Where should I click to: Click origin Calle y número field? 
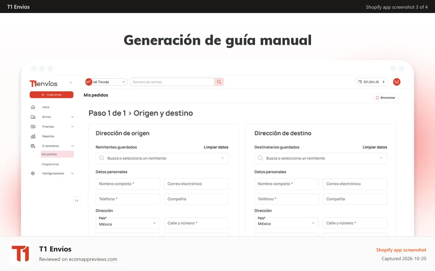[x=196, y=223]
